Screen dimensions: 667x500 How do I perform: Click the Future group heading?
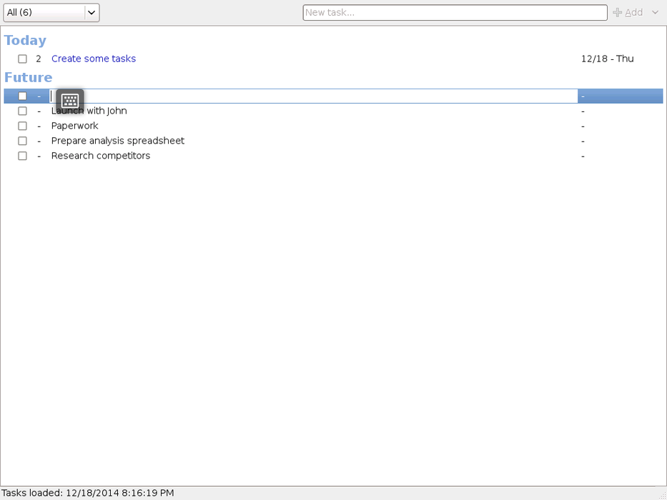point(29,78)
